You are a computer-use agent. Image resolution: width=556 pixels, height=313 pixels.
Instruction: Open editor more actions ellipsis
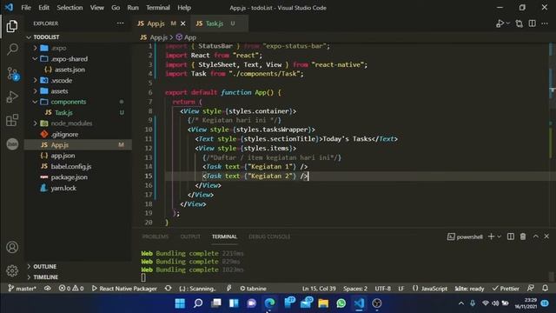[x=545, y=23]
